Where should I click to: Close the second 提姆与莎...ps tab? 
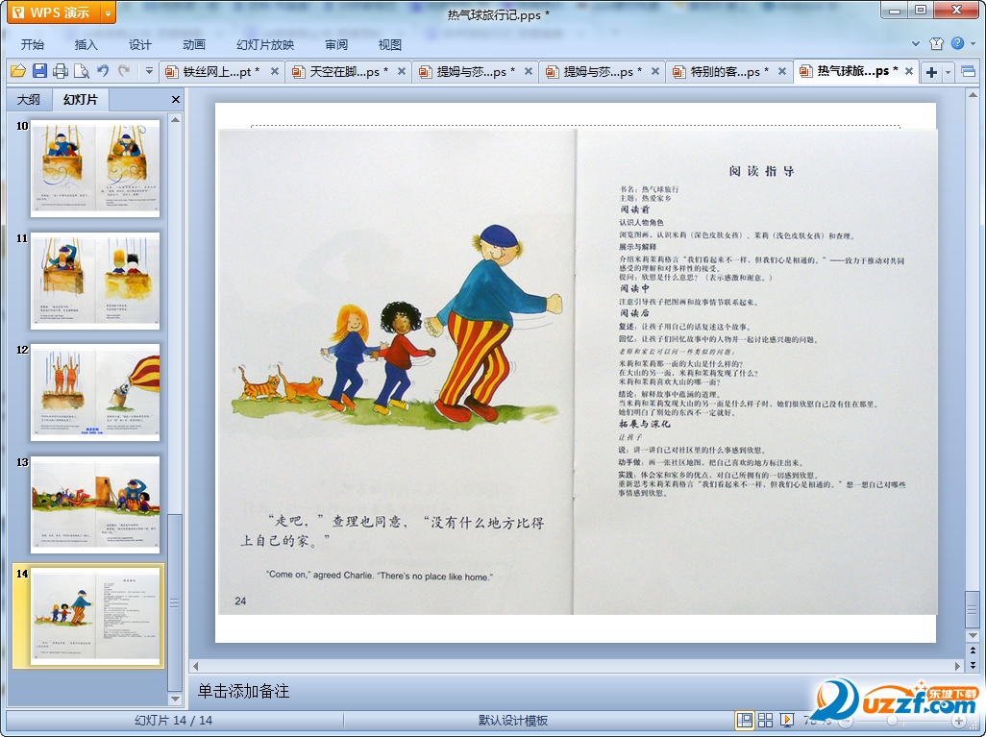pyautogui.click(x=655, y=72)
